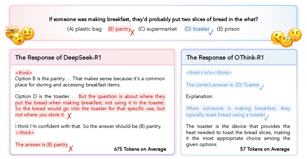Click the exploding head emoji

coord(10,31)
